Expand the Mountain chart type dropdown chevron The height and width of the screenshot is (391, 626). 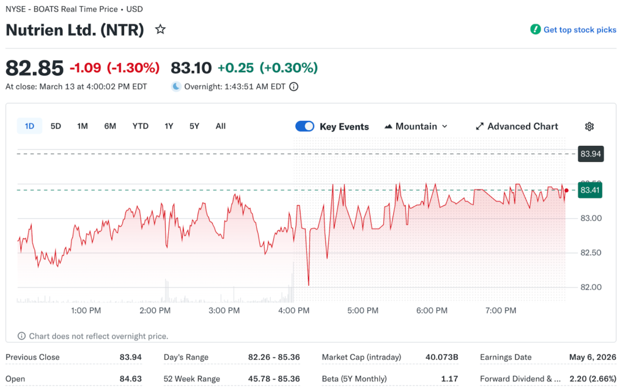[x=444, y=126]
